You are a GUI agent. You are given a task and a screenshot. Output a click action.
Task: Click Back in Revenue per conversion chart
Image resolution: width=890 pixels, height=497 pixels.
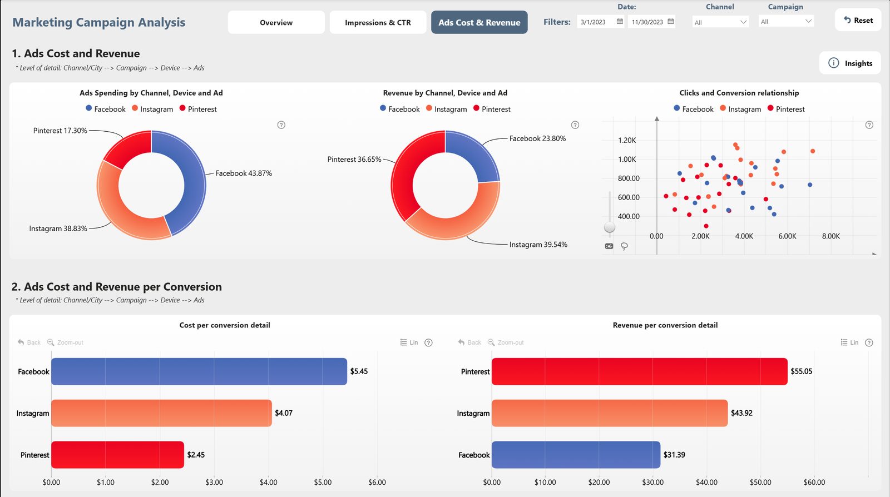click(469, 342)
